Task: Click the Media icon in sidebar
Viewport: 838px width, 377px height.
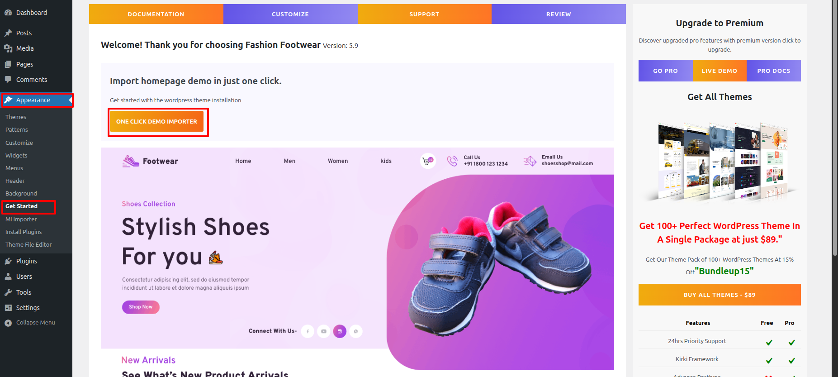Action: (x=8, y=48)
